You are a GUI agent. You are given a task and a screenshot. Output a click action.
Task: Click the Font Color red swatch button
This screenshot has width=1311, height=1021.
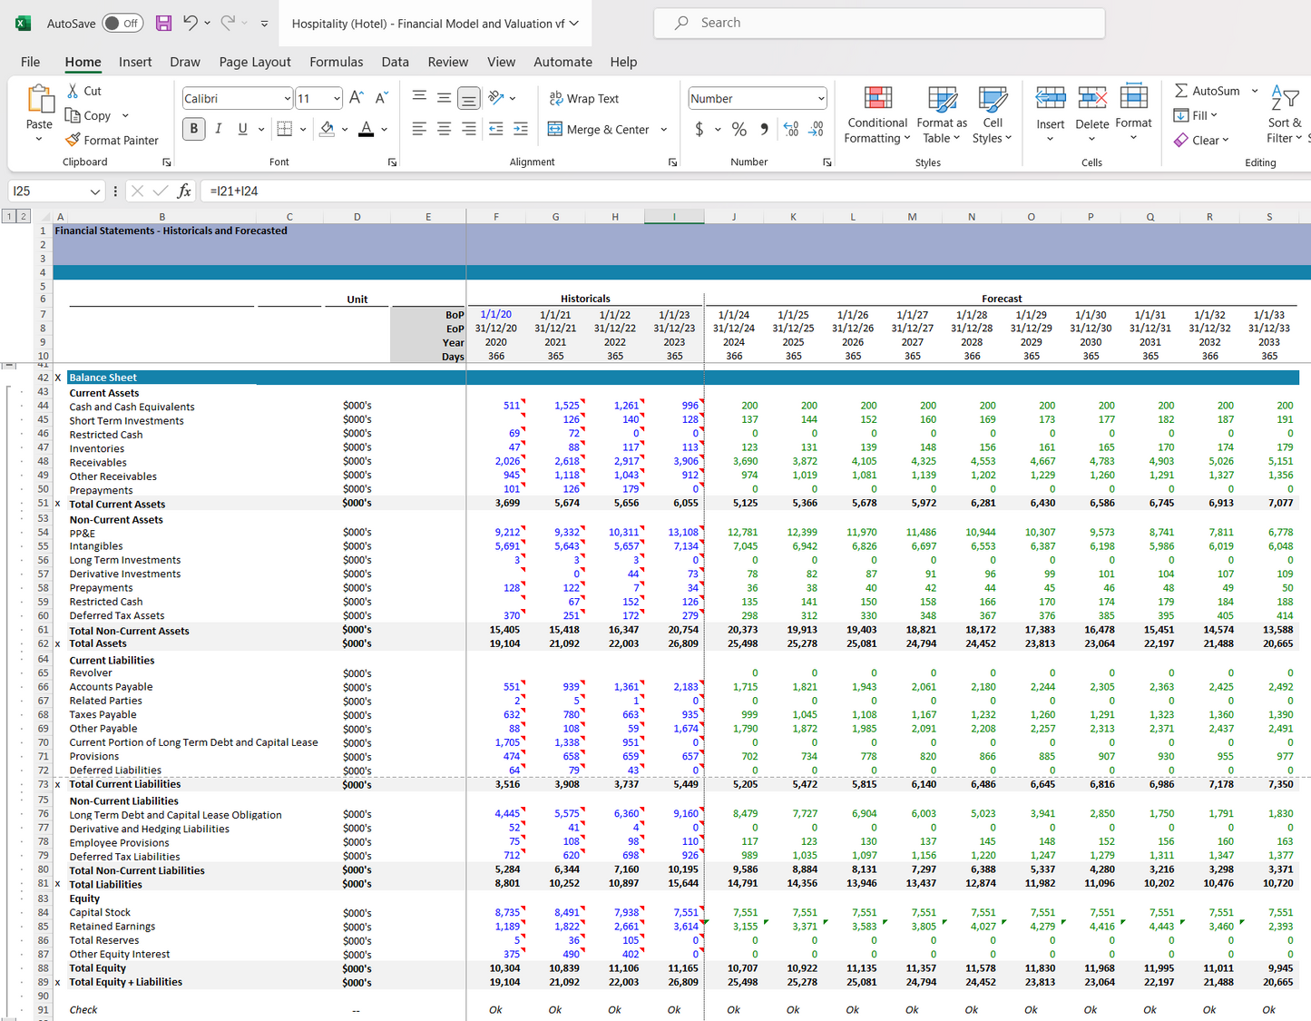pyautogui.click(x=366, y=129)
